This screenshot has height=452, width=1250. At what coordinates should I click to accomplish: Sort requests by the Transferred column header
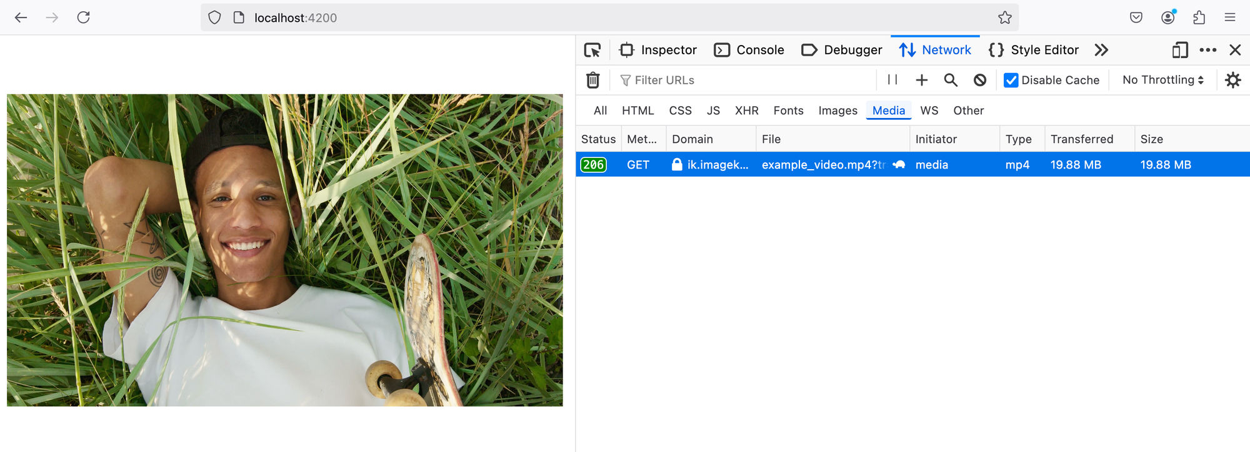(1082, 139)
